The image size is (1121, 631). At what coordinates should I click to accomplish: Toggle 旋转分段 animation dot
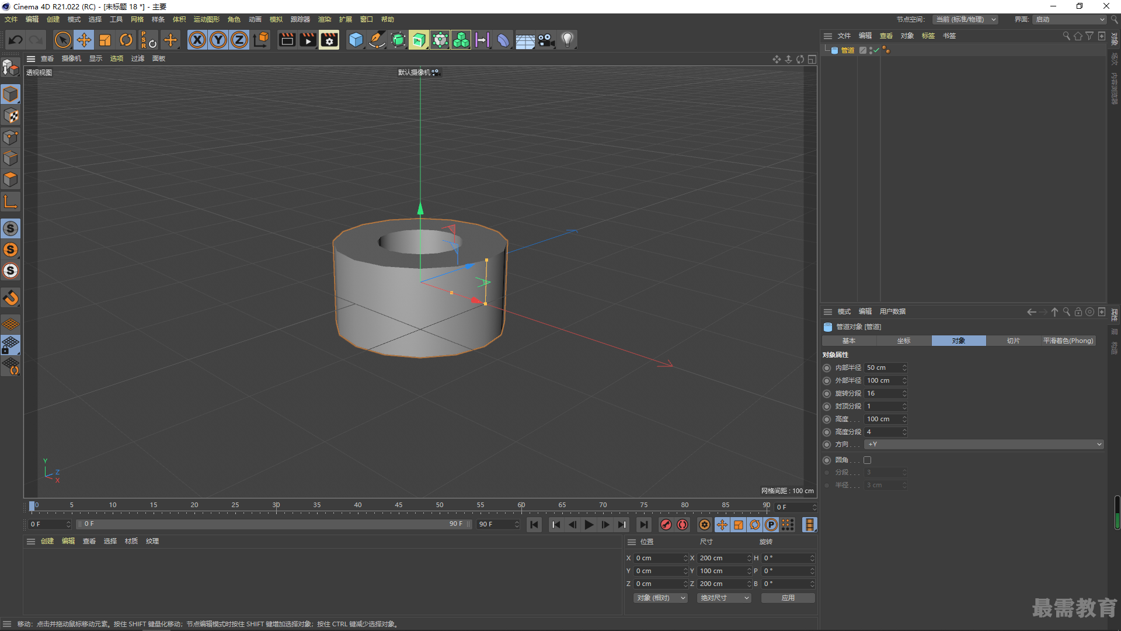pyautogui.click(x=827, y=393)
